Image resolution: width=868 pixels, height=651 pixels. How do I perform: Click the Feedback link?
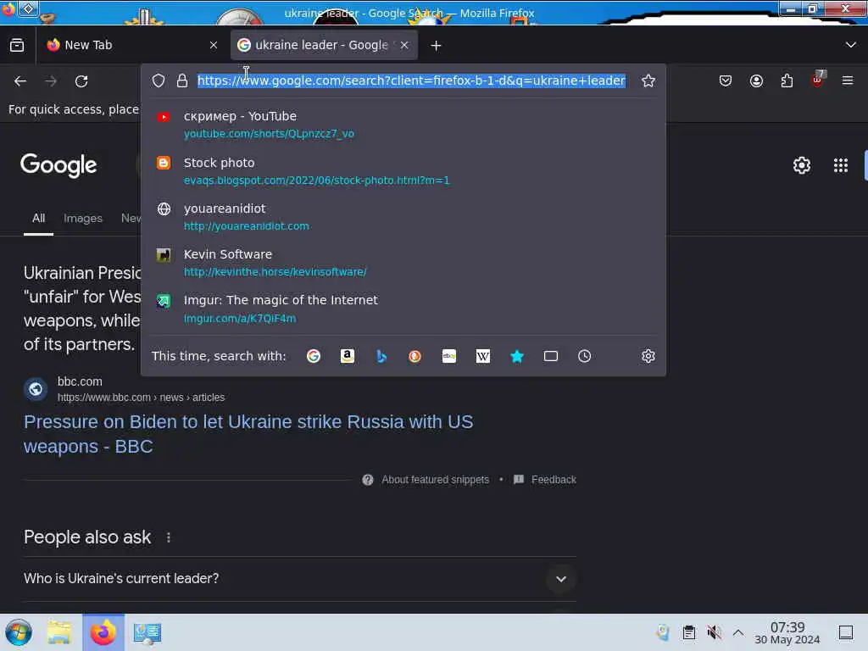point(554,480)
